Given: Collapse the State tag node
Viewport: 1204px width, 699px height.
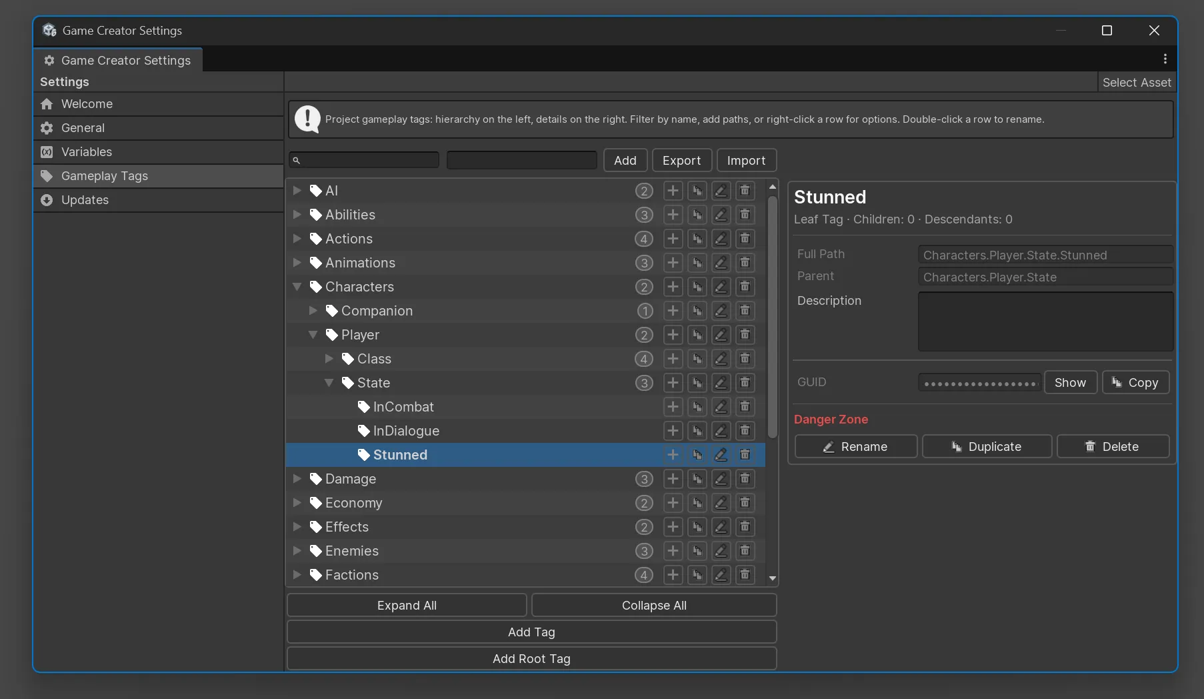Looking at the screenshot, I should pyautogui.click(x=329, y=383).
